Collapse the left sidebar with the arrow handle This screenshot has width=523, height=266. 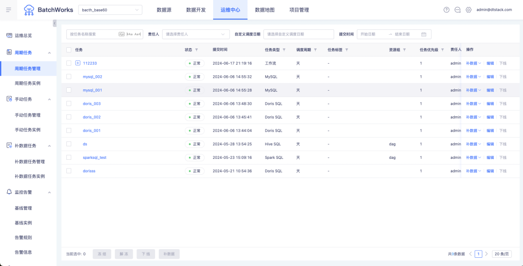tap(54, 23)
